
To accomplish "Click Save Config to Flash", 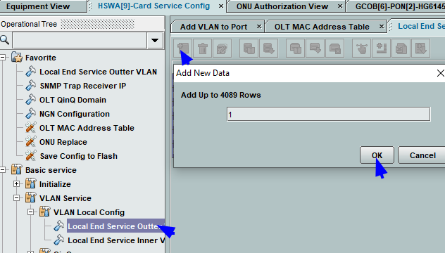I will [x=78, y=156].
